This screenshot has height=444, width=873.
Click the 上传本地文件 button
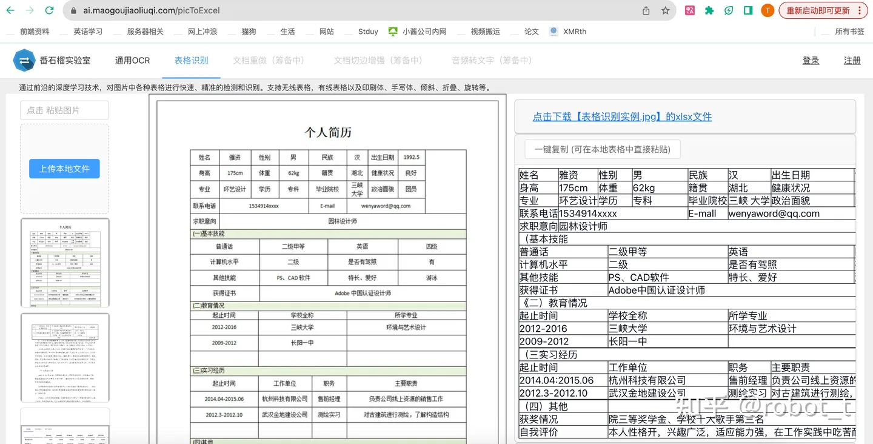(64, 169)
